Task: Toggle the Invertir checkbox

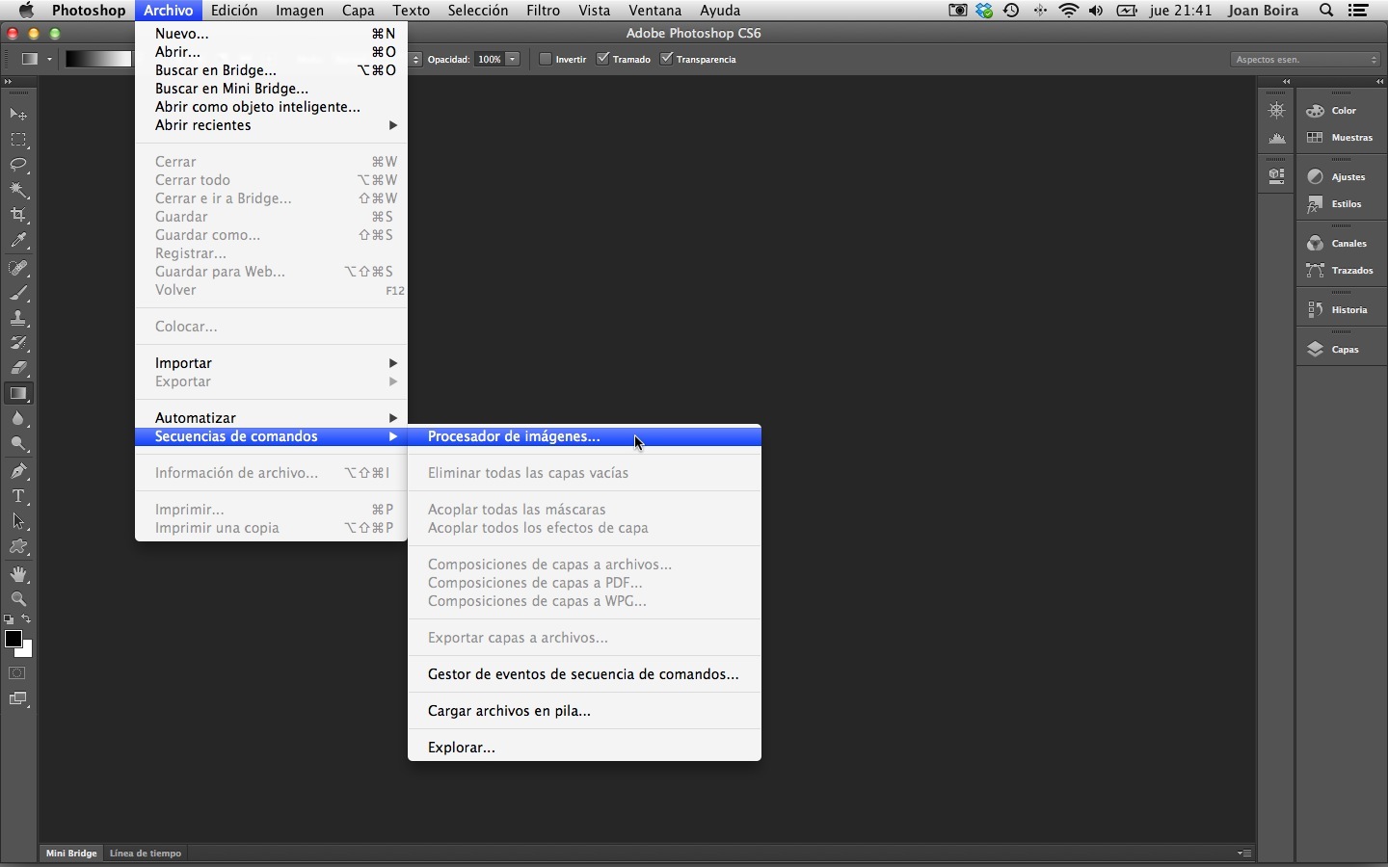Action: [x=546, y=59]
